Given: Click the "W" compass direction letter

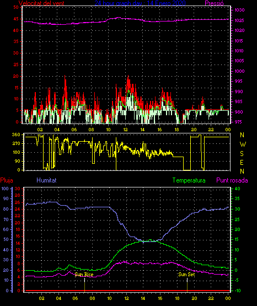Looking at the screenshot, I should click(x=243, y=144).
